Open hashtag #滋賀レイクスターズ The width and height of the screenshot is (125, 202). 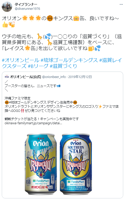tap(62, 63)
